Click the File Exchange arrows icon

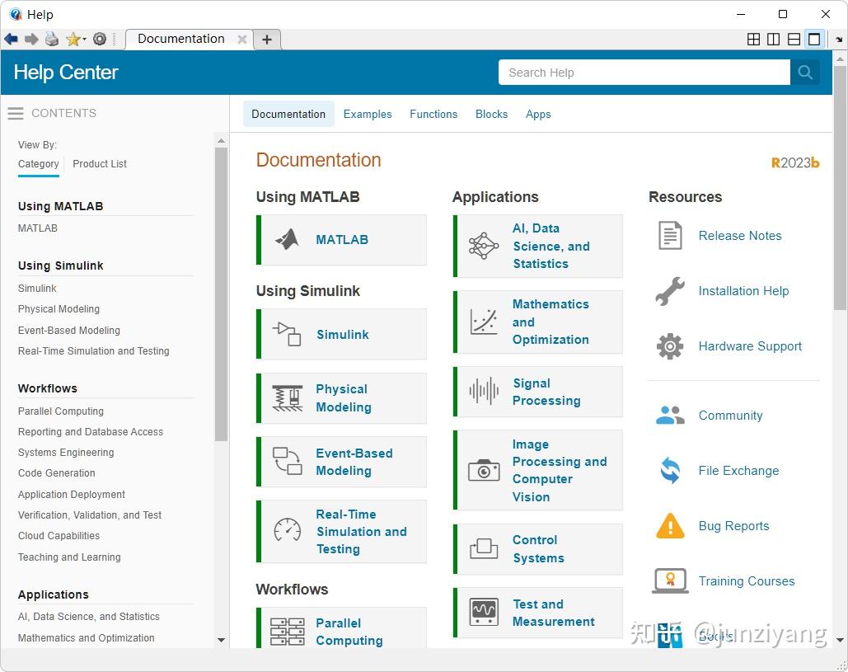pyautogui.click(x=670, y=470)
